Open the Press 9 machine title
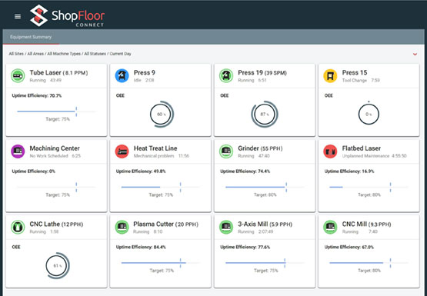427x296 pixels. coord(145,72)
